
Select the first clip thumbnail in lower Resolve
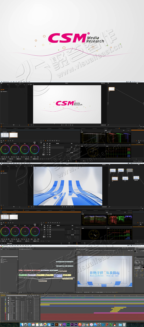tap(5, 217)
